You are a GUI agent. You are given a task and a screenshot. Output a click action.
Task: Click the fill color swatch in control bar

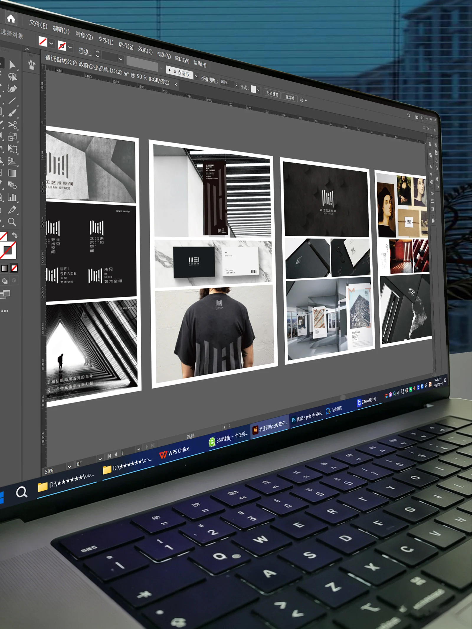click(x=43, y=42)
